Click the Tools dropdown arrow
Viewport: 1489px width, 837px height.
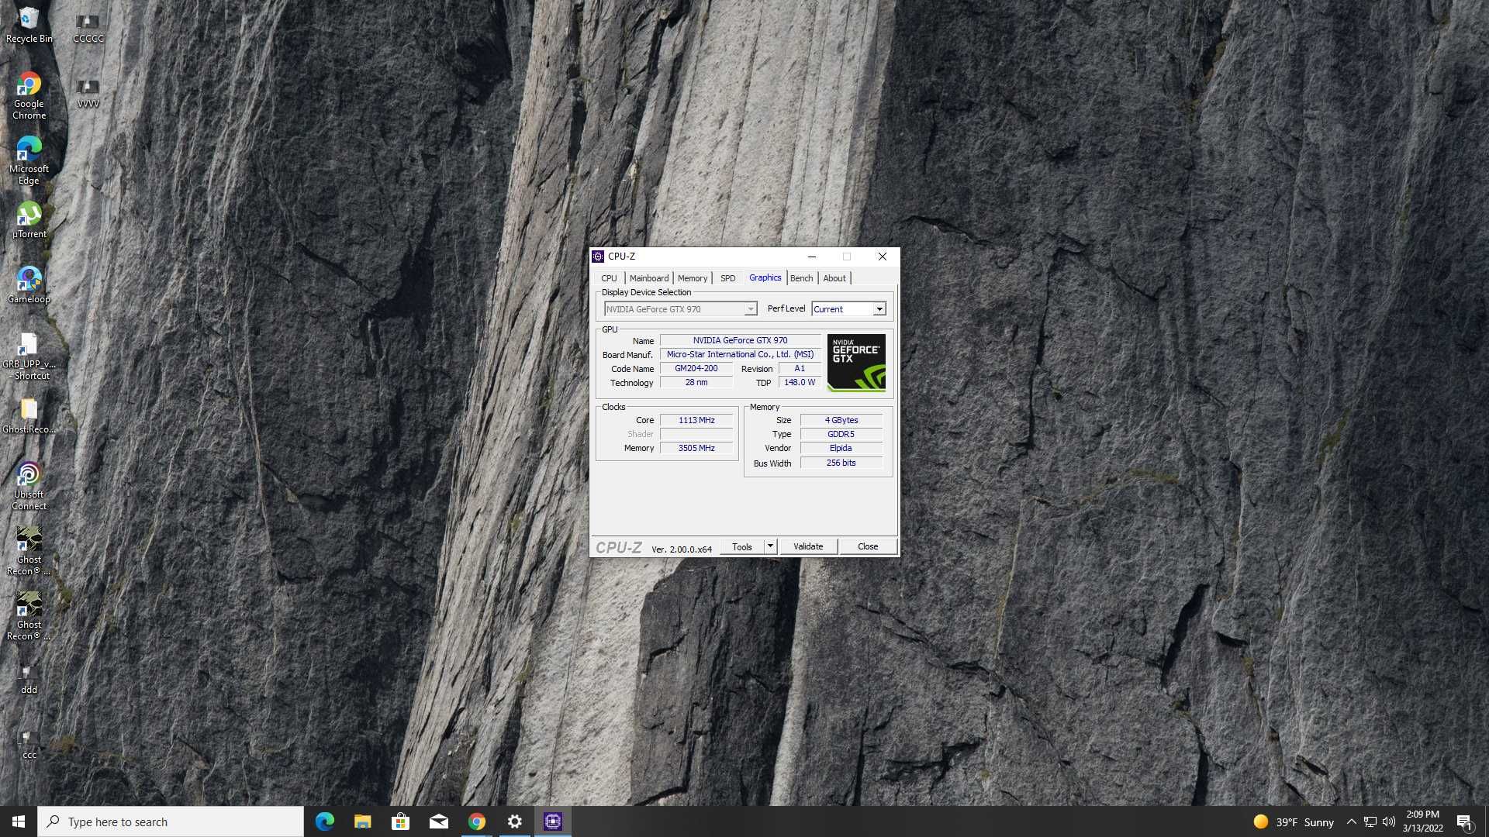tap(770, 546)
